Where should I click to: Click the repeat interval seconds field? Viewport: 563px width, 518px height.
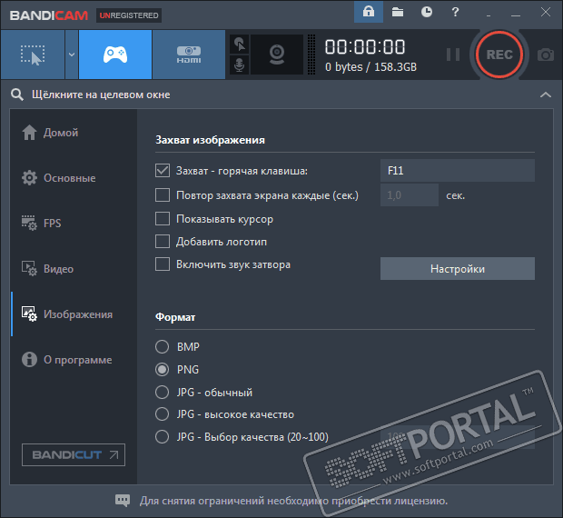[x=410, y=195]
